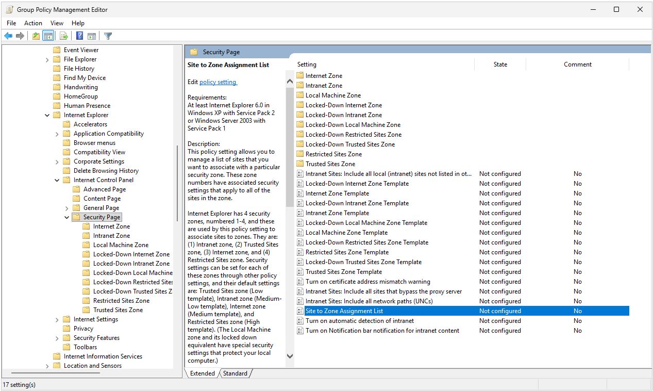Open the View menu
This screenshot has width=653, height=391.
click(57, 23)
